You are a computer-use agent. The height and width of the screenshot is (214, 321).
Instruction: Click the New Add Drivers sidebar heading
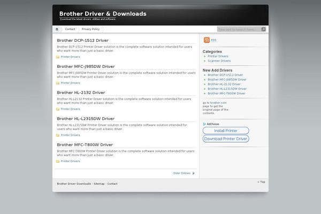[217, 70]
